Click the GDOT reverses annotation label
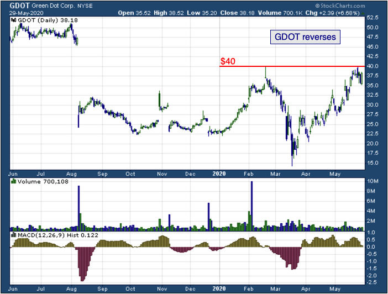This screenshot has width=388, height=294. tap(305, 37)
